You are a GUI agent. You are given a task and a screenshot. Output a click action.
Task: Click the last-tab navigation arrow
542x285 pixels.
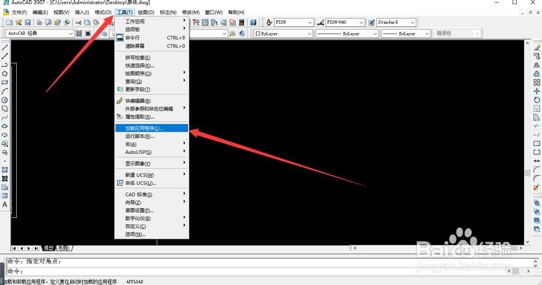36,248
